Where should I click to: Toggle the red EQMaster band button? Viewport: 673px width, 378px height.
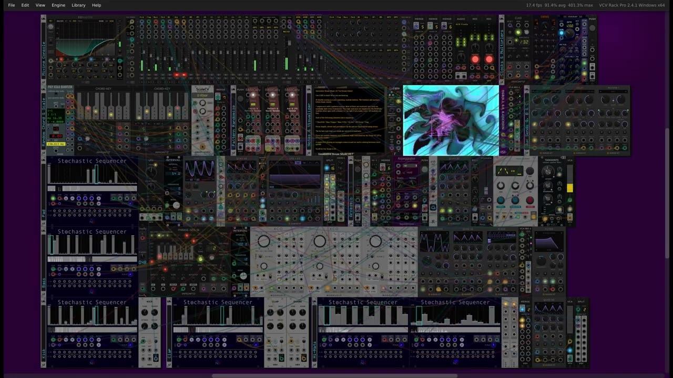62,59
